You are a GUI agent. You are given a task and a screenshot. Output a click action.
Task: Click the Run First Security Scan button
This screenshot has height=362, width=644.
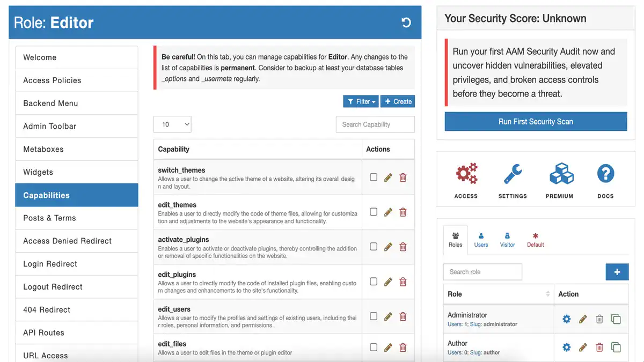tap(536, 122)
